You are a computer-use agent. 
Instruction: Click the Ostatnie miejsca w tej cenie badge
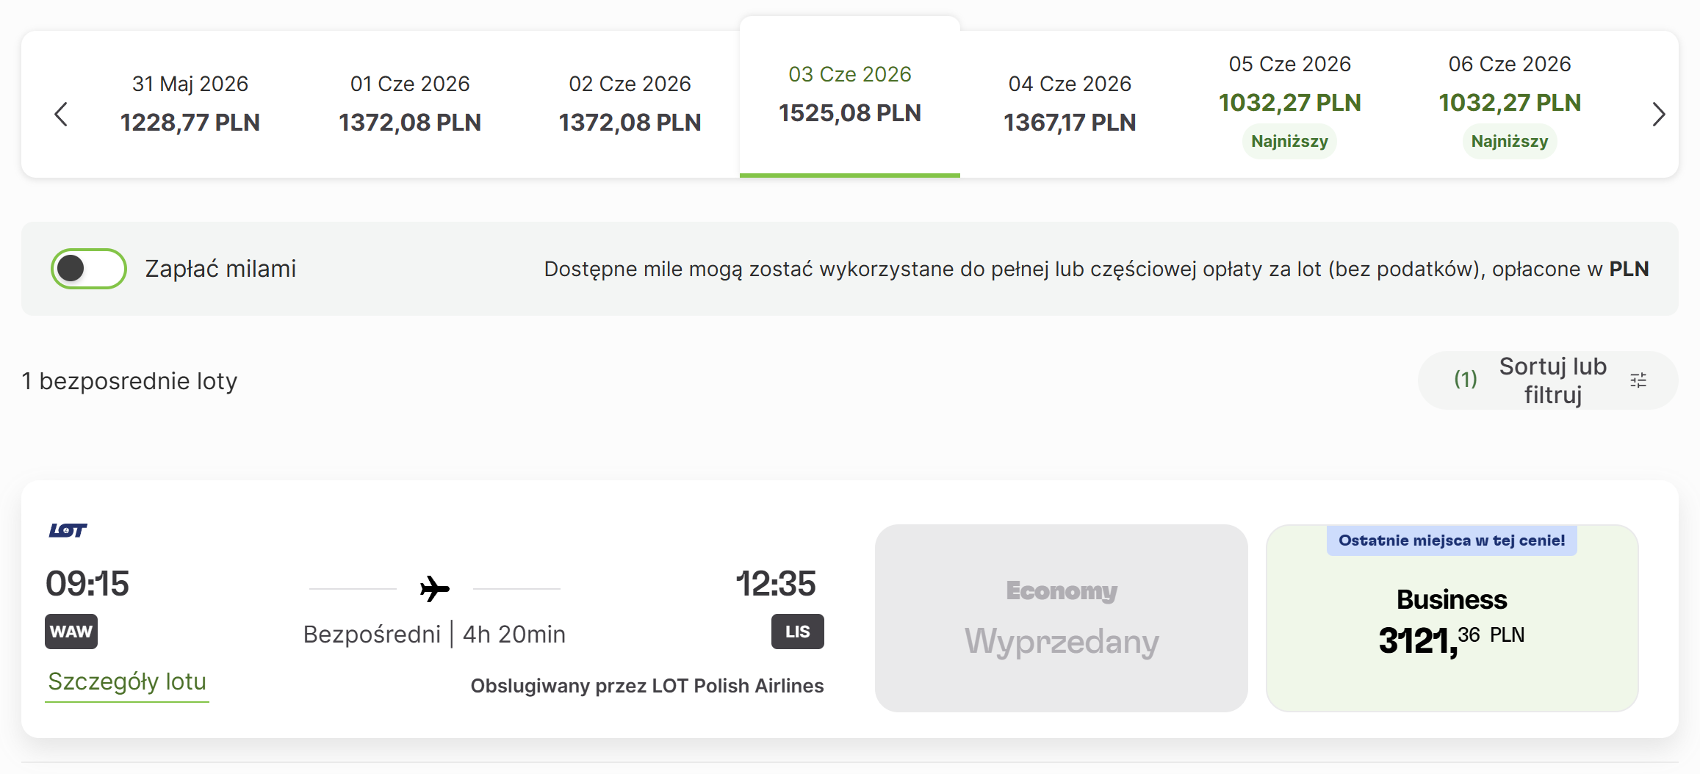coord(1452,540)
